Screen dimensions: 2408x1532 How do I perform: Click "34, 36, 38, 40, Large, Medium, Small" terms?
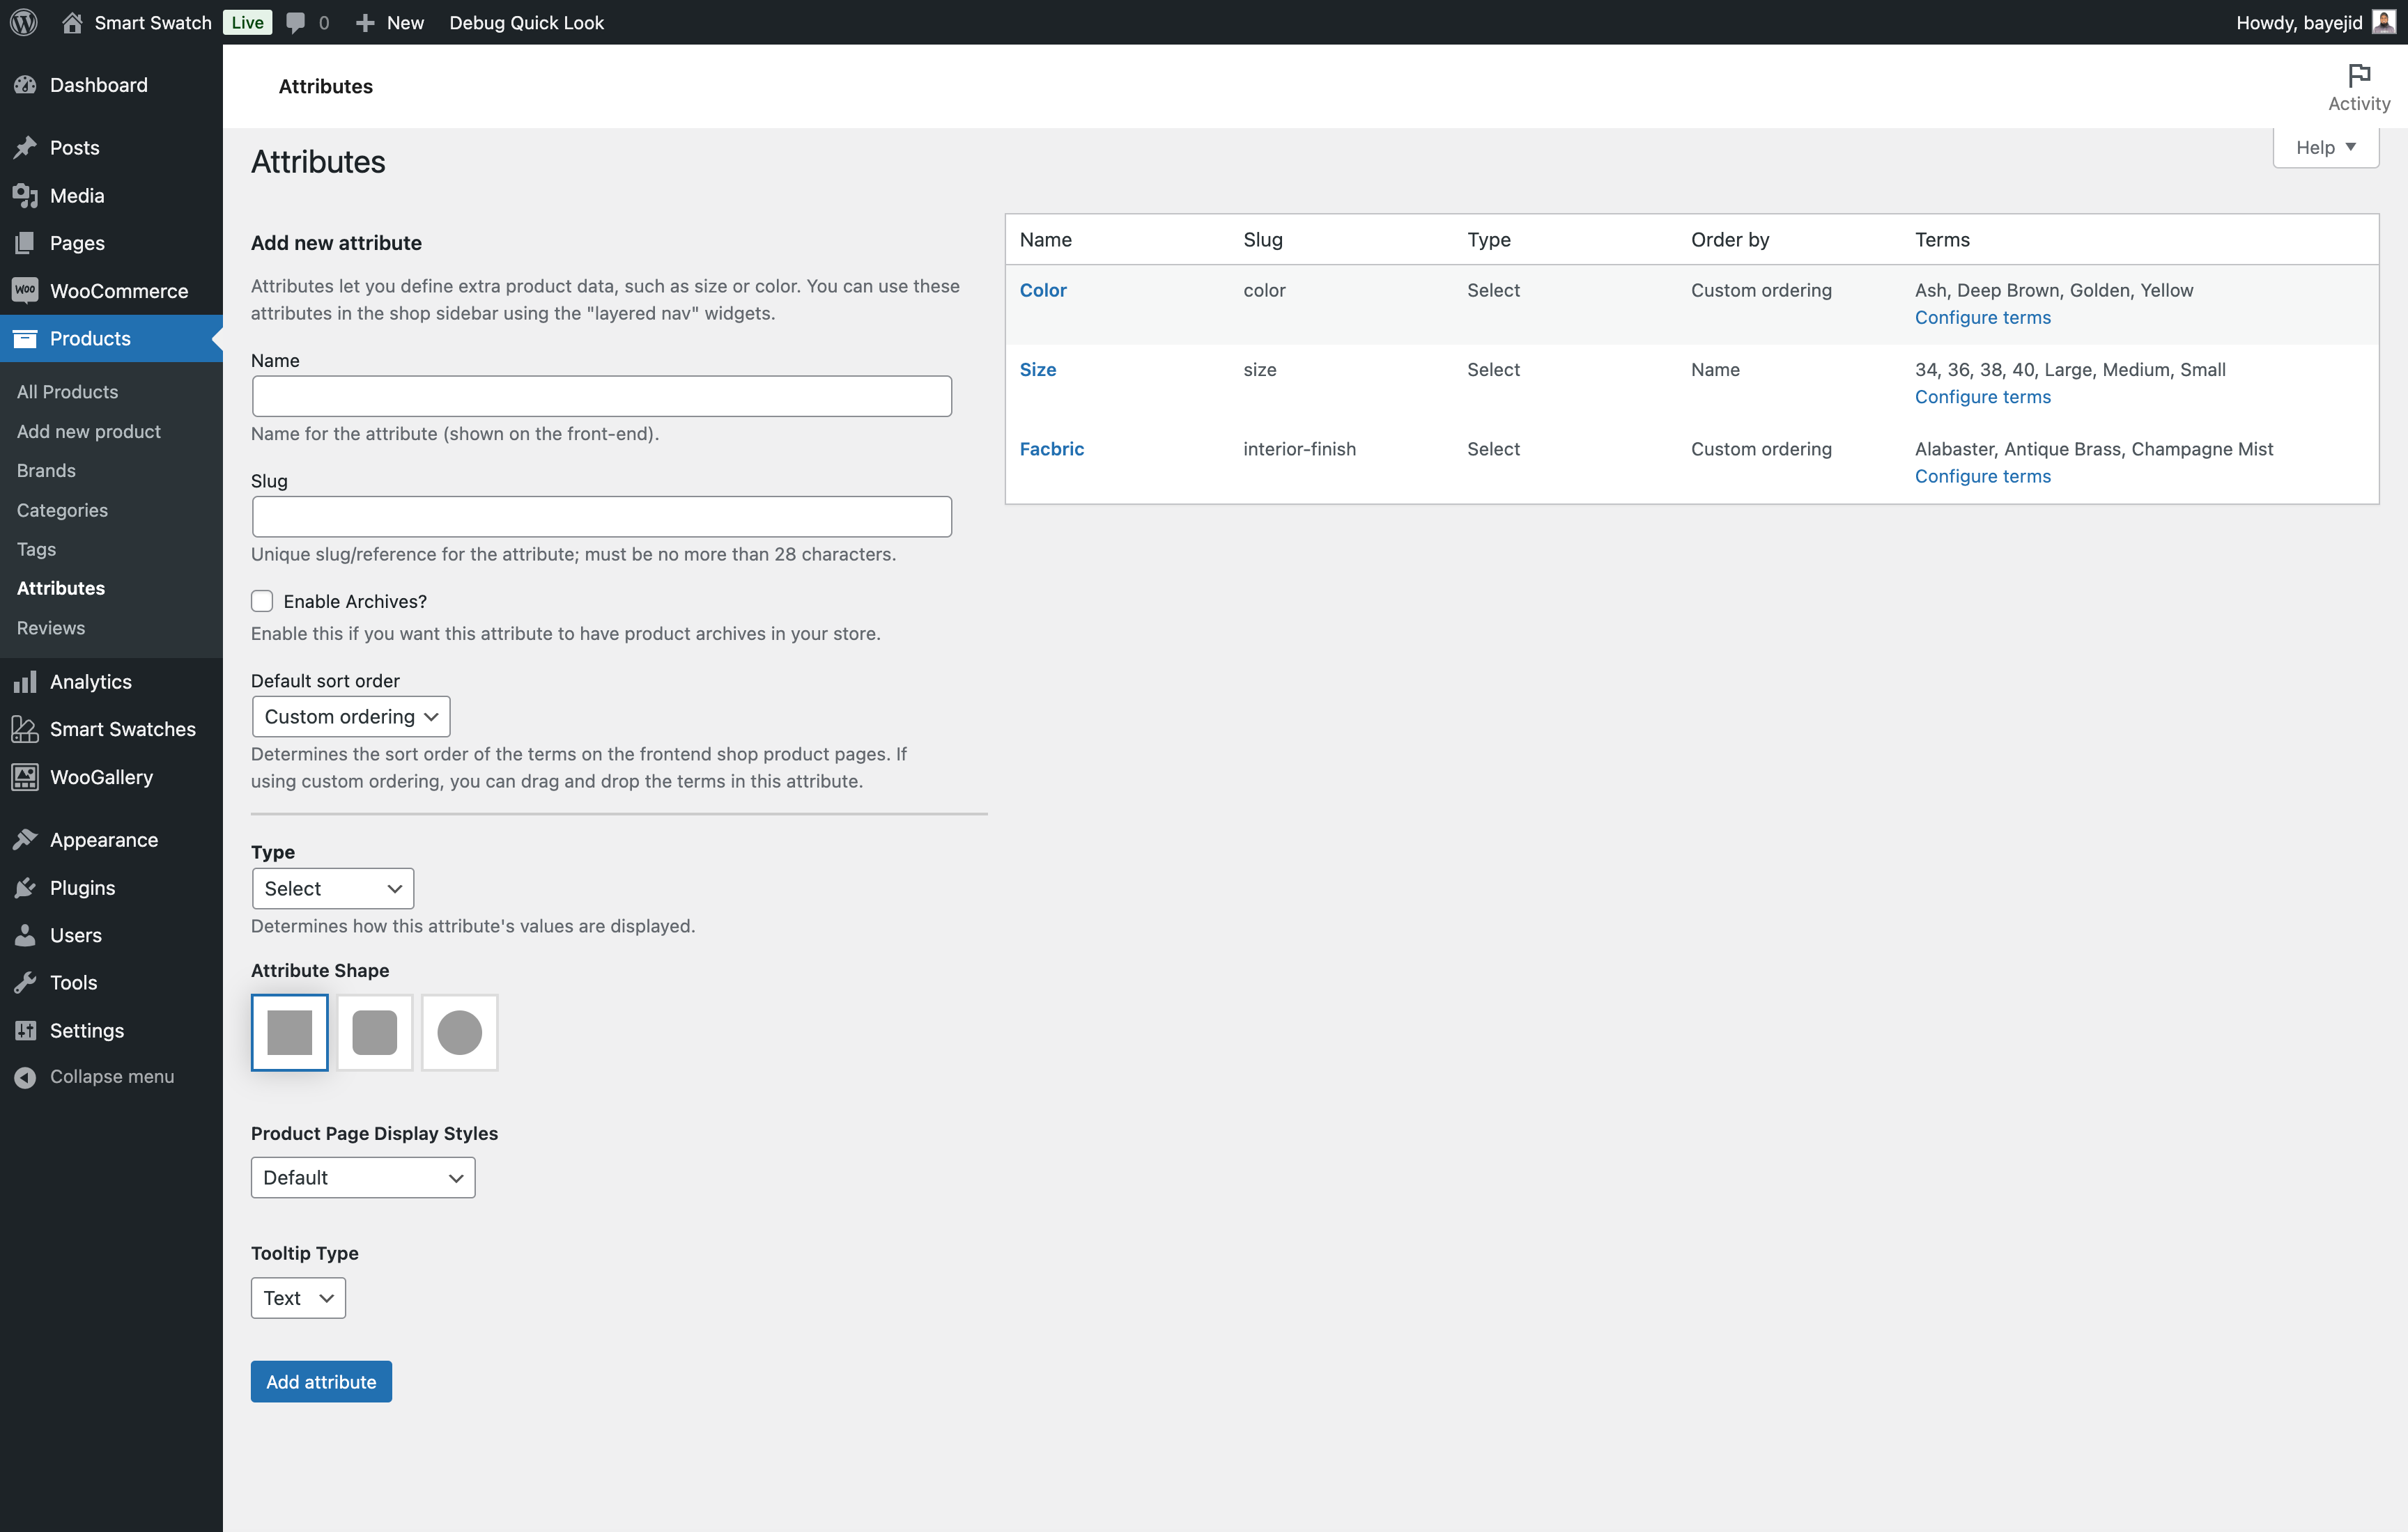pos(2069,370)
